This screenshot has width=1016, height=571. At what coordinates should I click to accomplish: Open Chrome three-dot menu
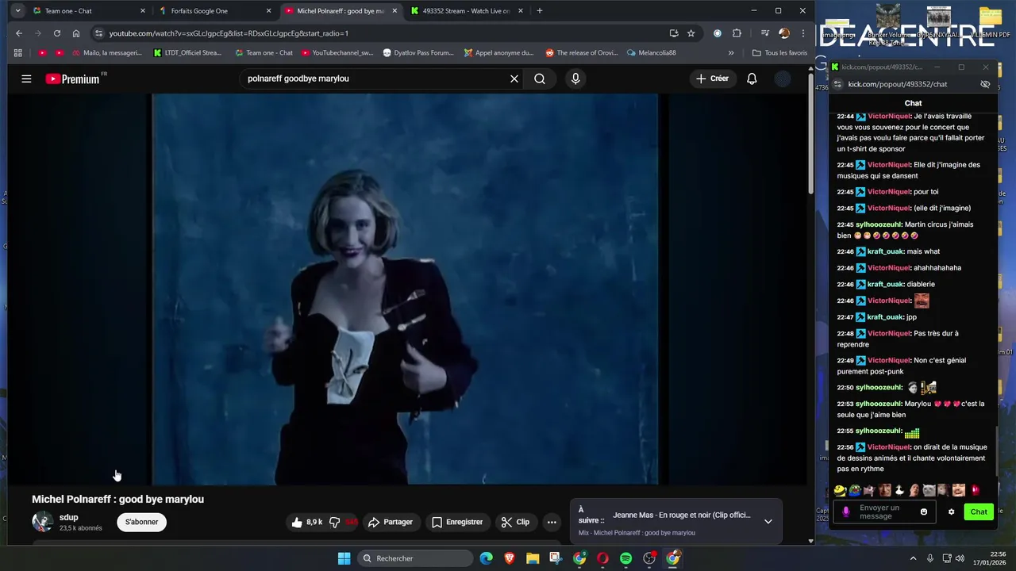point(803,33)
